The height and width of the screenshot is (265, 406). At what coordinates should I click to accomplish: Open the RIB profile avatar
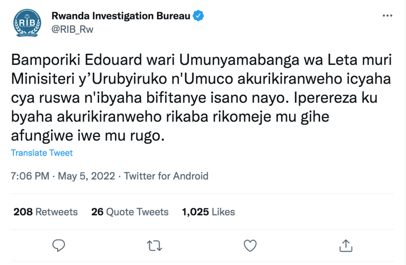point(27,23)
